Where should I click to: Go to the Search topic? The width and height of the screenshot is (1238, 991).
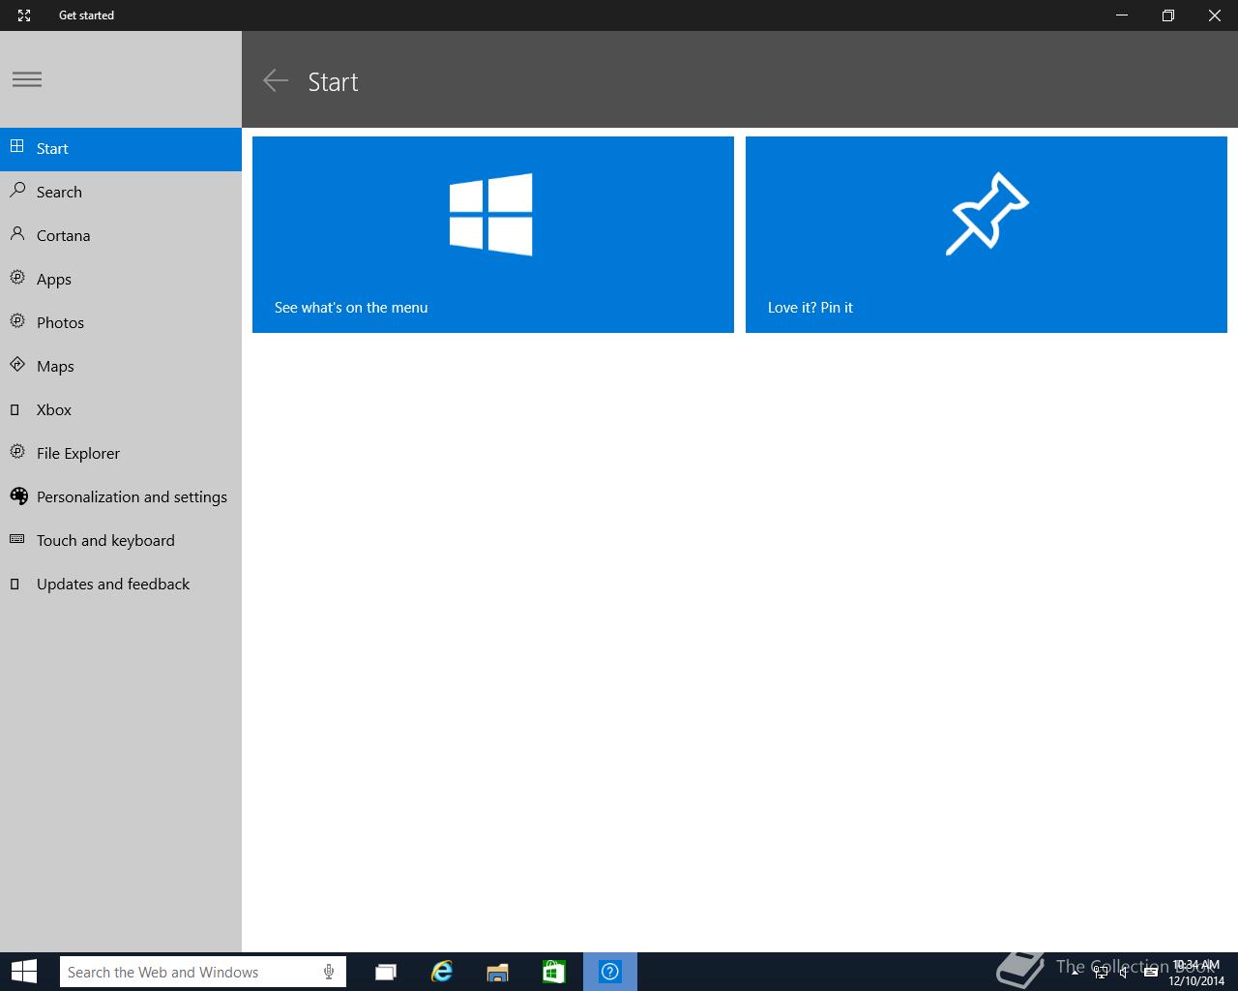click(x=121, y=192)
